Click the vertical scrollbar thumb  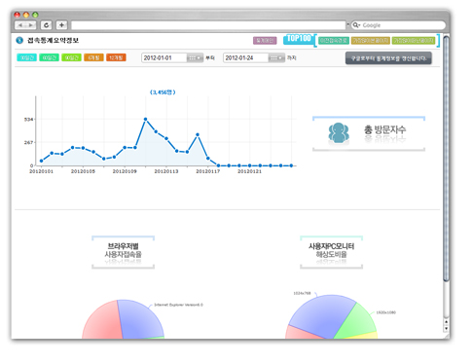click(x=447, y=159)
